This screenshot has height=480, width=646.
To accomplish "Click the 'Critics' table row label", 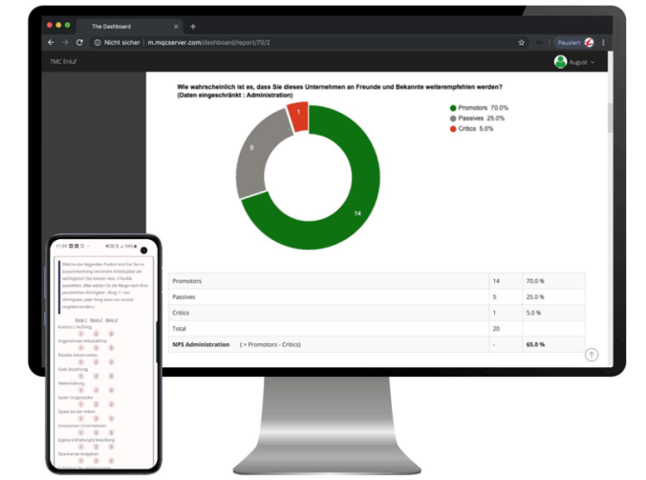I will pos(181,313).
